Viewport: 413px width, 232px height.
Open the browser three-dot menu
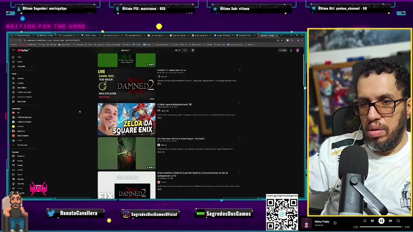tap(302, 40)
